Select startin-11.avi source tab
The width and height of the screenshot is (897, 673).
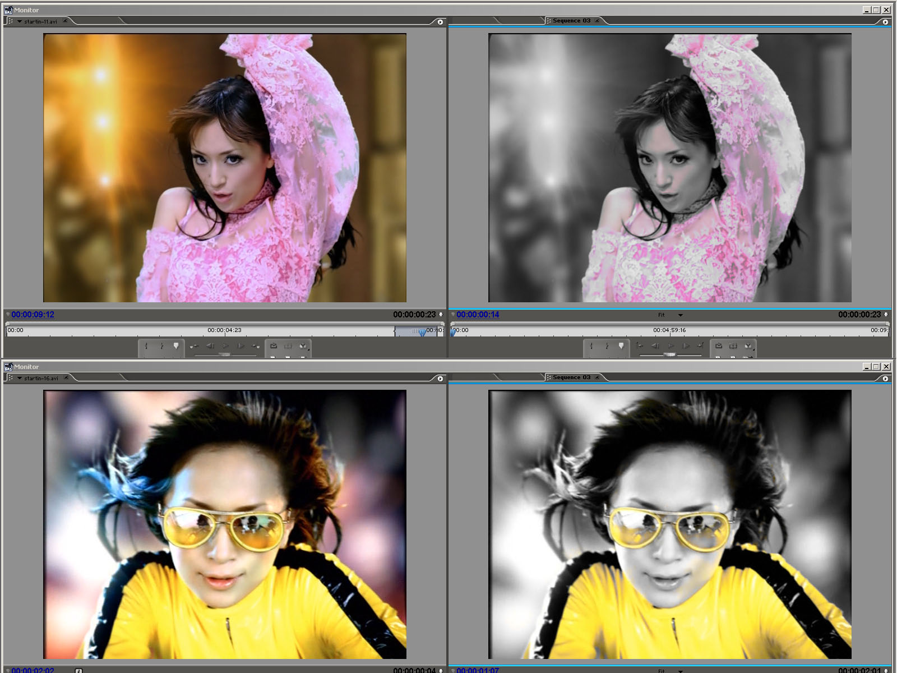coord(40,21)
